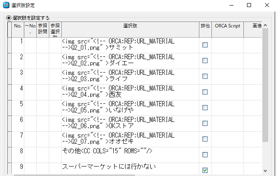
Task: Click the row selector for row 7
Action: tap(10, 139)
